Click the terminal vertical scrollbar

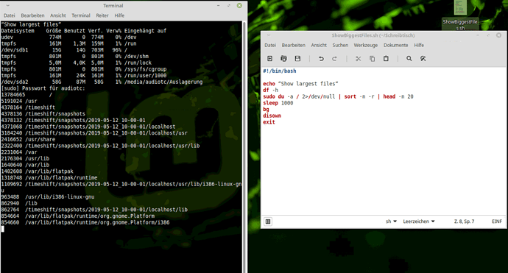(244, 146)
